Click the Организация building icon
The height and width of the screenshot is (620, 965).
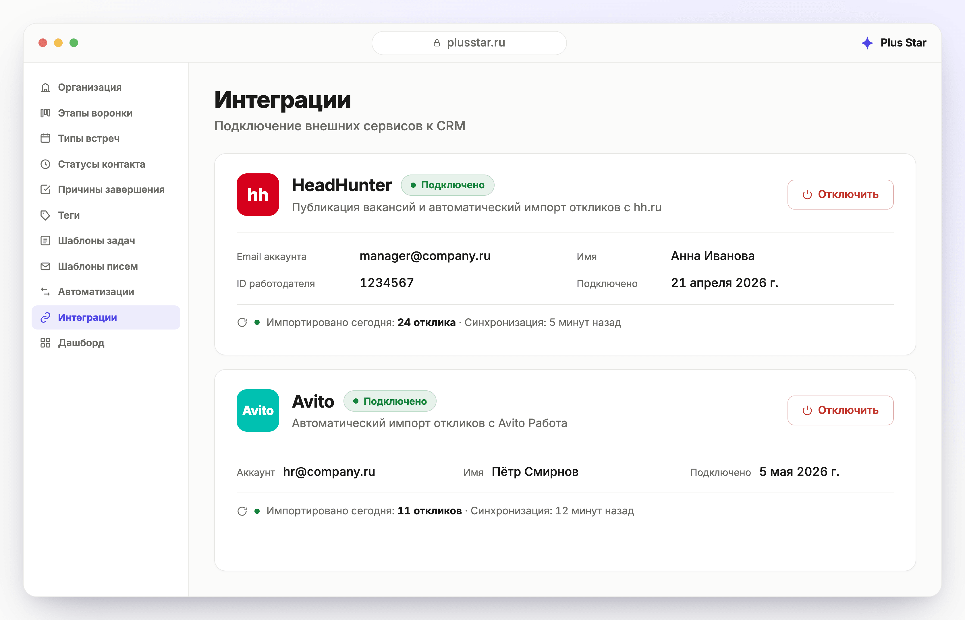pos(45,87)
